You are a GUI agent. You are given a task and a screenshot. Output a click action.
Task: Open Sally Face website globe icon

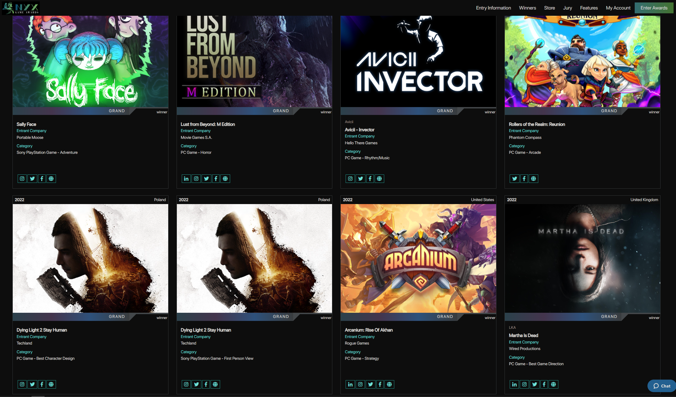click(x=51, y=179)
